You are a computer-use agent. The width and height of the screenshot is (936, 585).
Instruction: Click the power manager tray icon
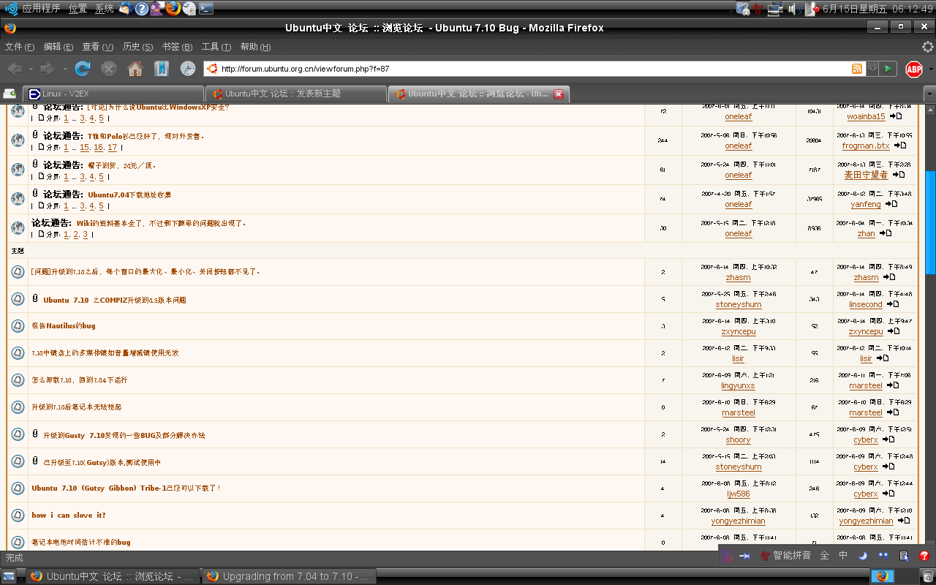744,9
